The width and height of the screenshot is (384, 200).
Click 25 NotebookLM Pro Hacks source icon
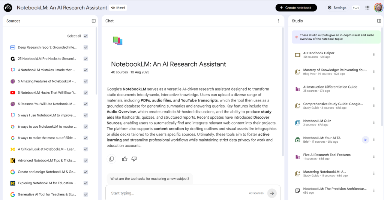pos(13,59)
